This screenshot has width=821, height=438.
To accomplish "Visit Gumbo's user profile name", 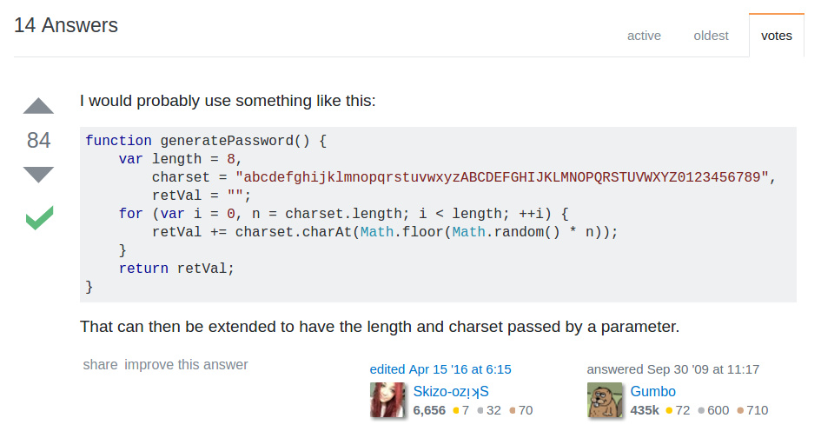I will click(652, 391).
